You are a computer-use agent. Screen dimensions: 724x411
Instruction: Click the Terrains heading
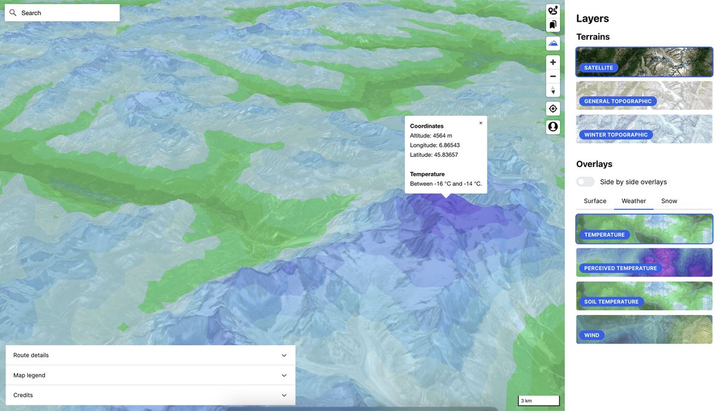(x=593, y=37)
